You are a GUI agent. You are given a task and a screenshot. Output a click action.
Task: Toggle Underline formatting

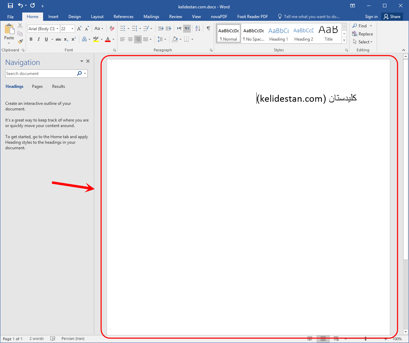click(x=46, y=39)
